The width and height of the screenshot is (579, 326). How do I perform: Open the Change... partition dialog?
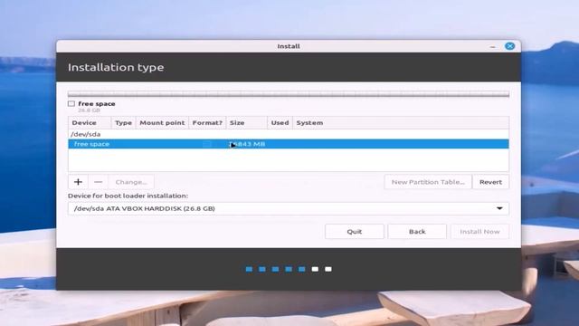pos(131,182)
